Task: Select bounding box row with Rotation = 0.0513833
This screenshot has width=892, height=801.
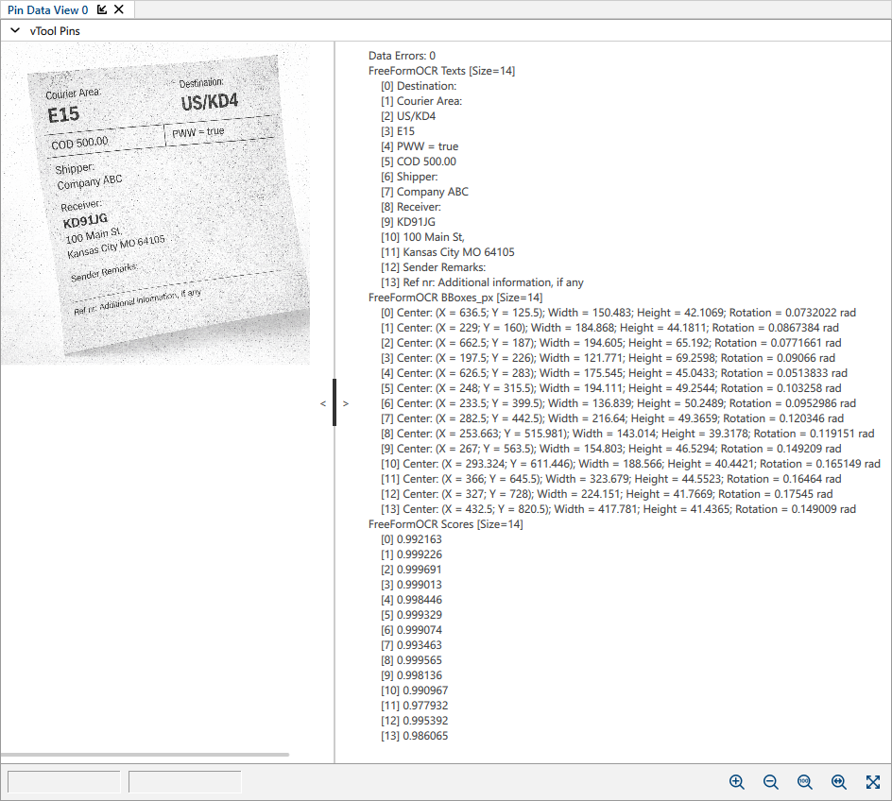Action: pos(614,373)
